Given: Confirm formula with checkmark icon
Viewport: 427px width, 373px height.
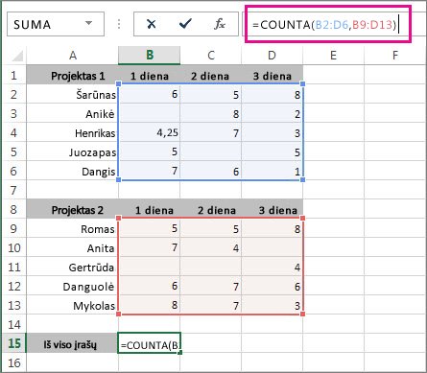Looking at the screenshot, I should tap(185, 24).
